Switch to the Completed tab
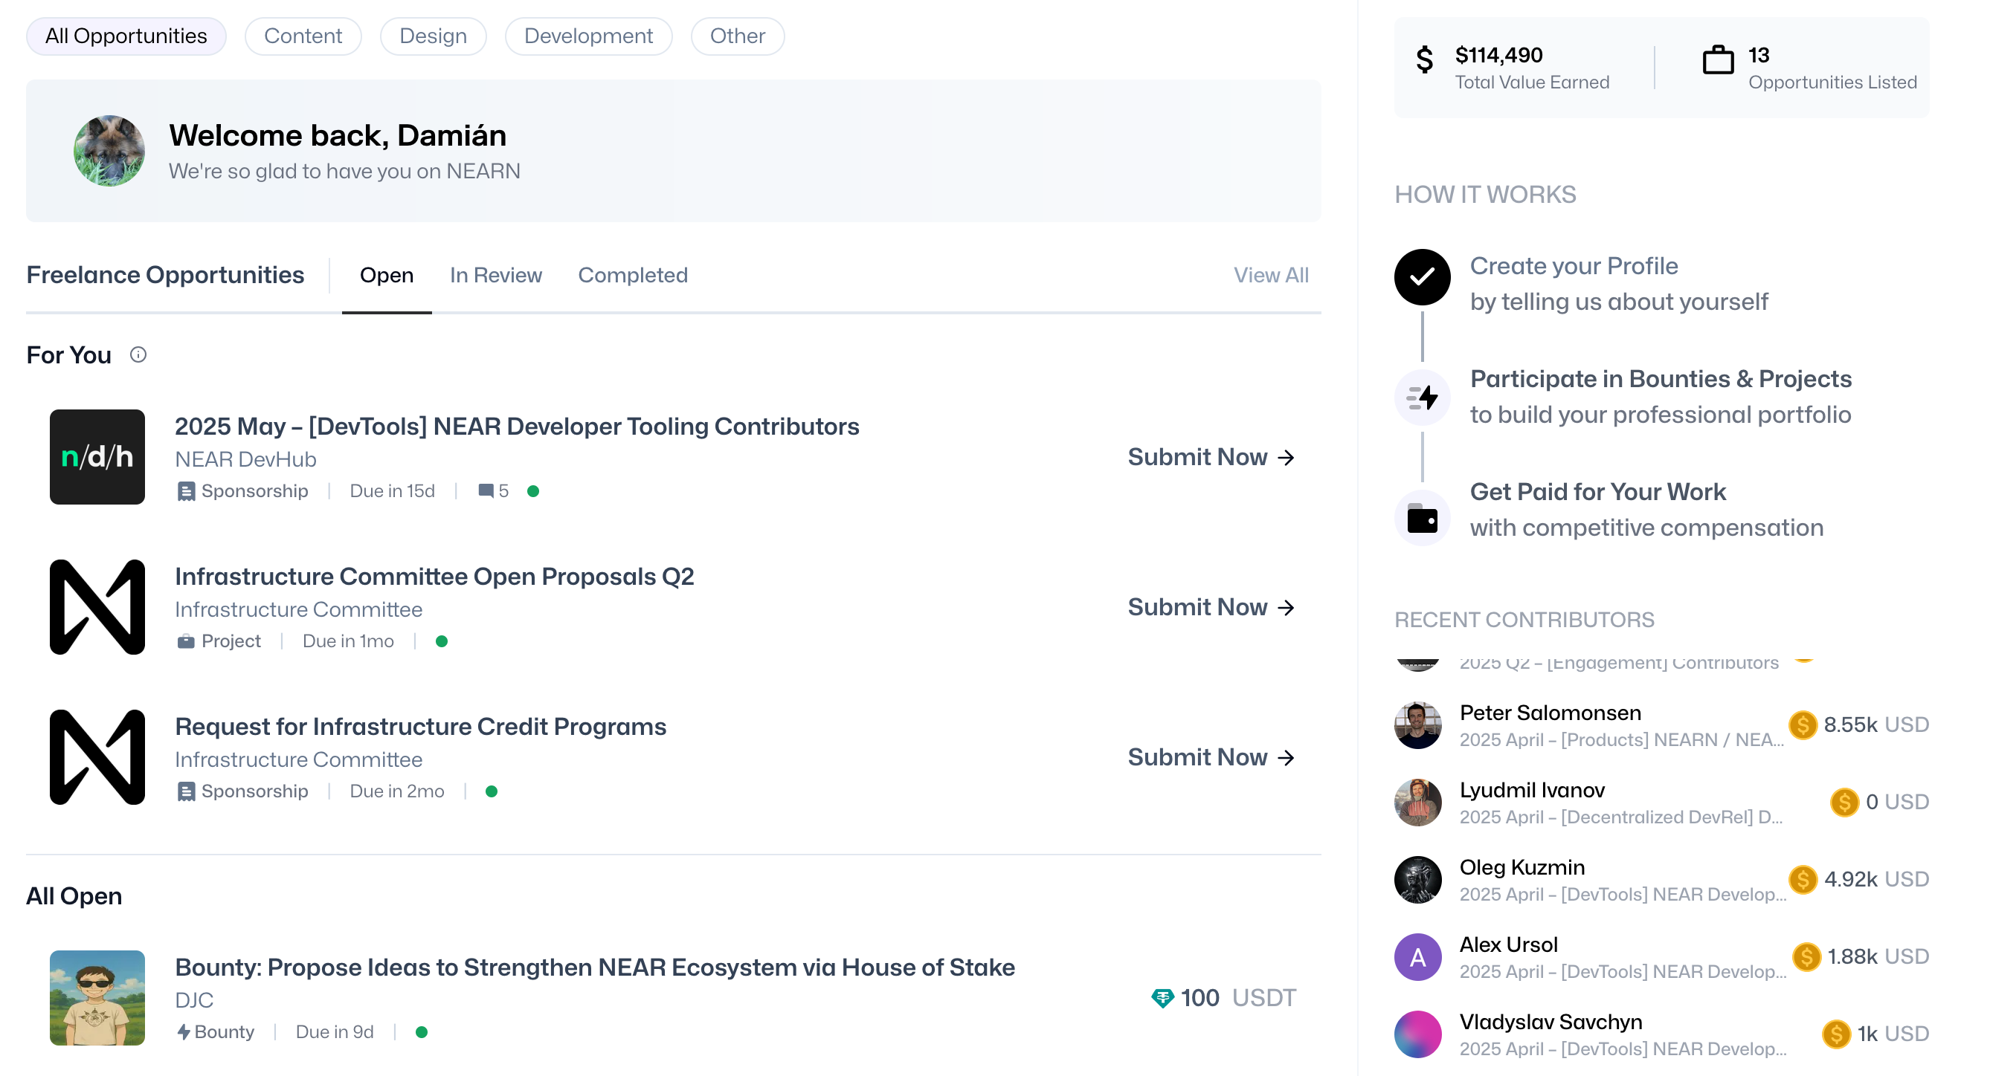Screen dimensions: 1990x1076 pyautogui.click(x=633, y=276)
